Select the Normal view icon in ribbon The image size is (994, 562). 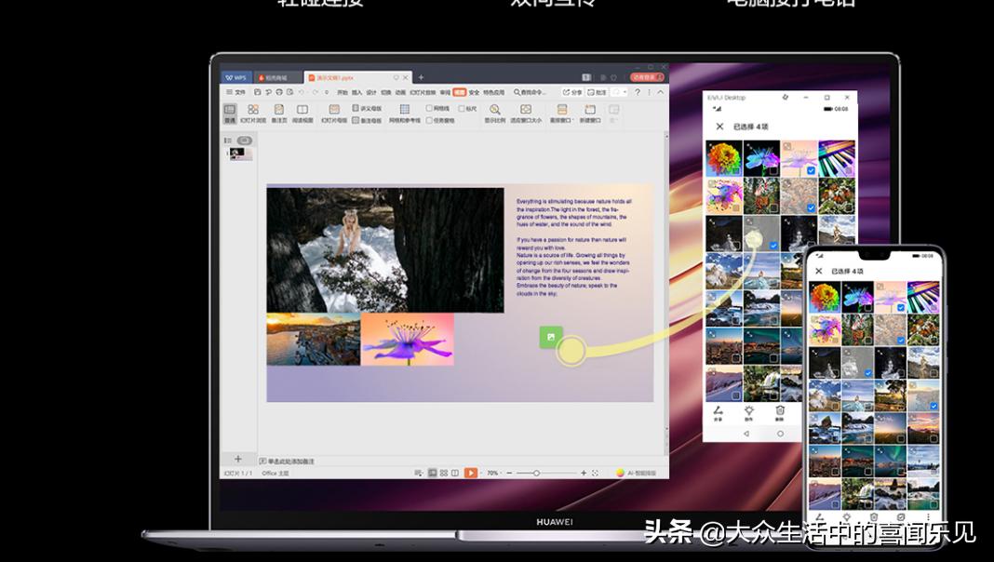(x=230, y=111)
